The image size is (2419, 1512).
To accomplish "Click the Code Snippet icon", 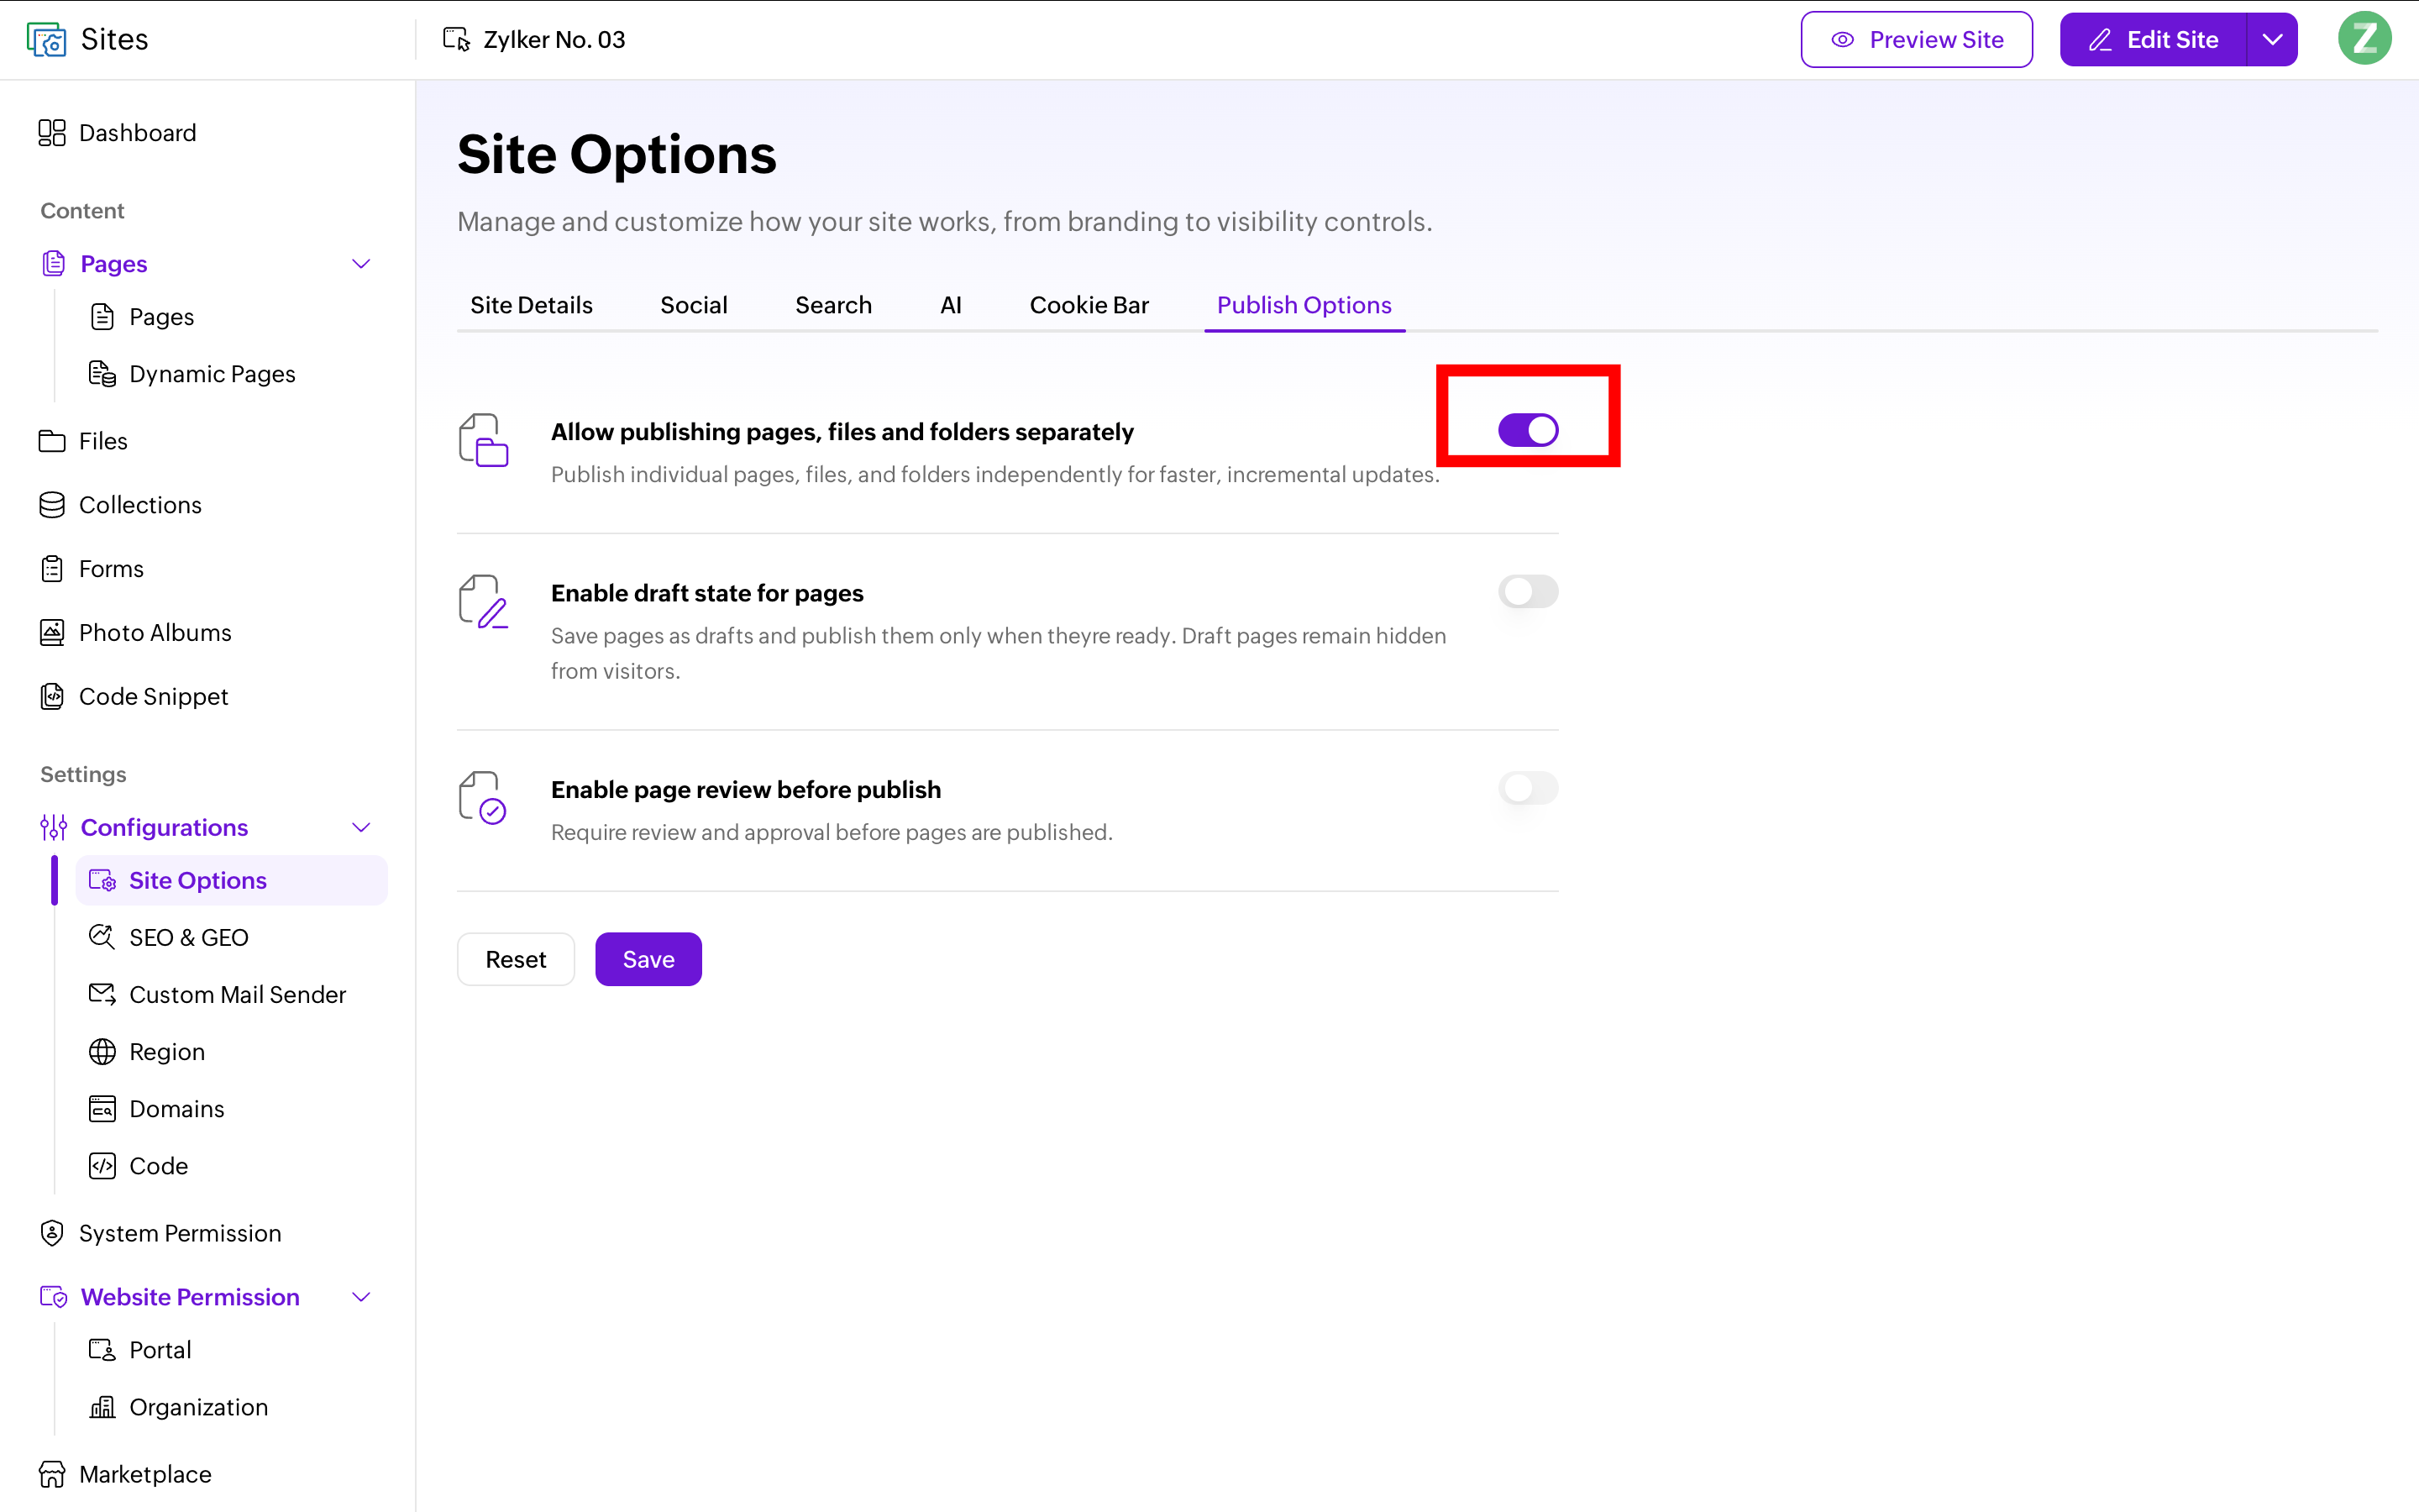I will [52, 696].
